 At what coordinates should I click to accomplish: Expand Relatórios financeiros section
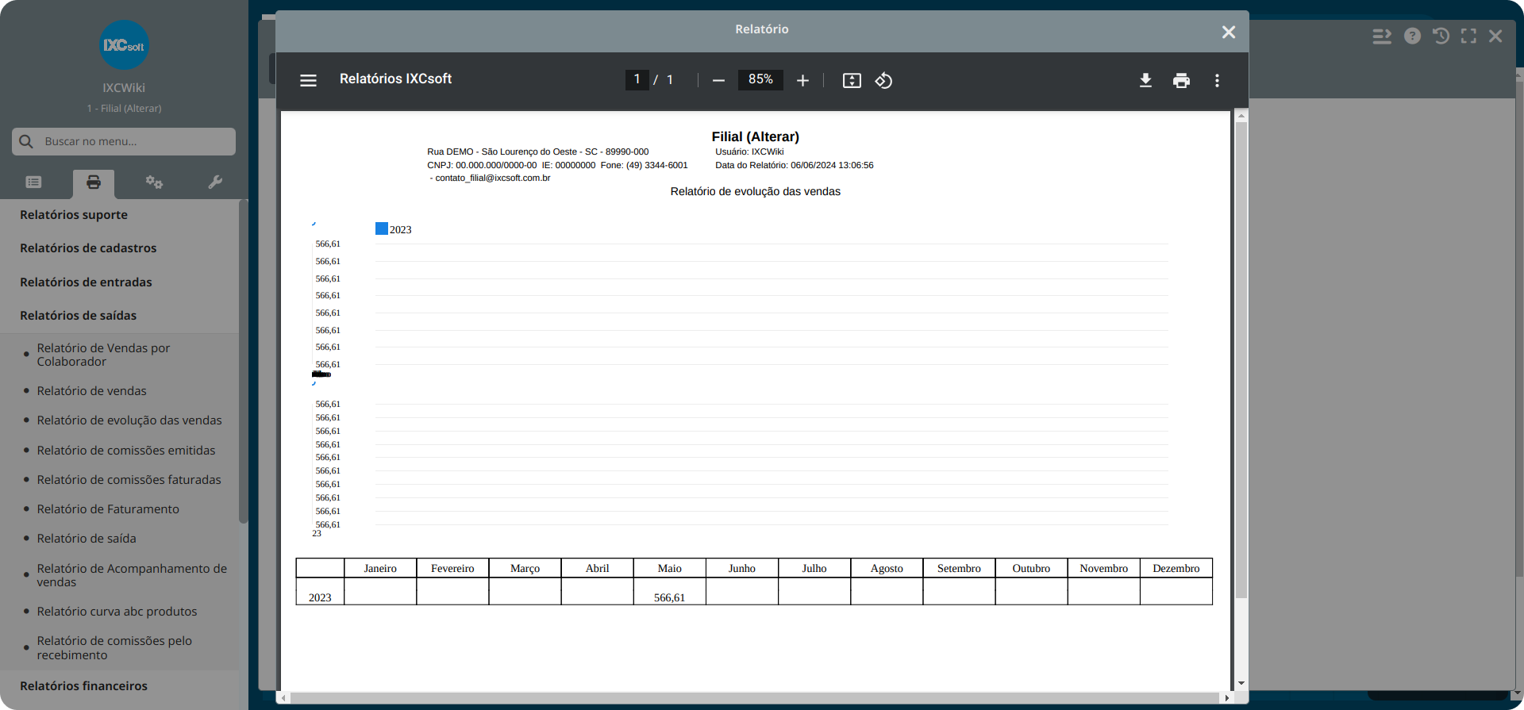click(83, 686)
